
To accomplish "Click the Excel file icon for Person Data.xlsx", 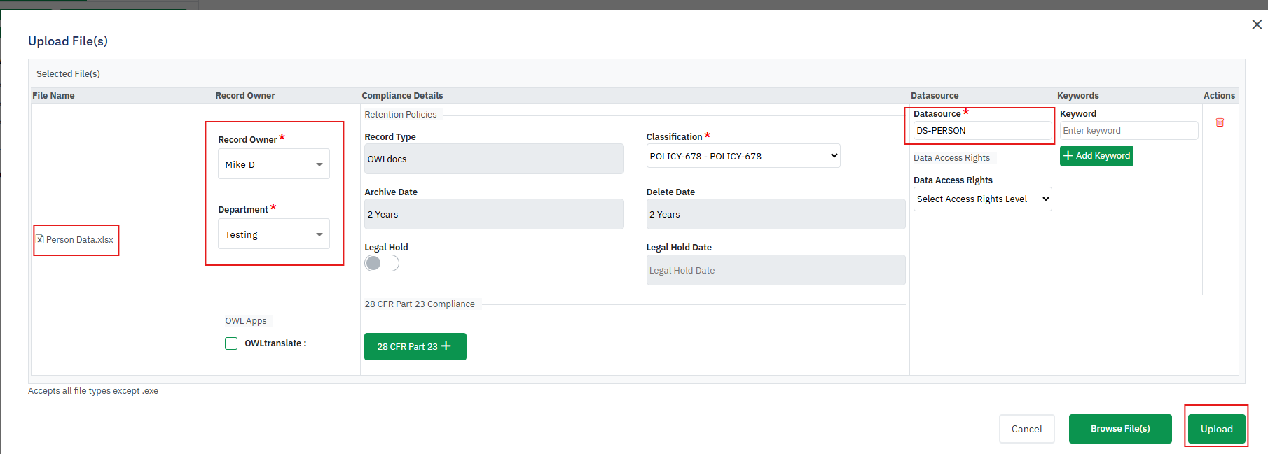I will 40,239.
